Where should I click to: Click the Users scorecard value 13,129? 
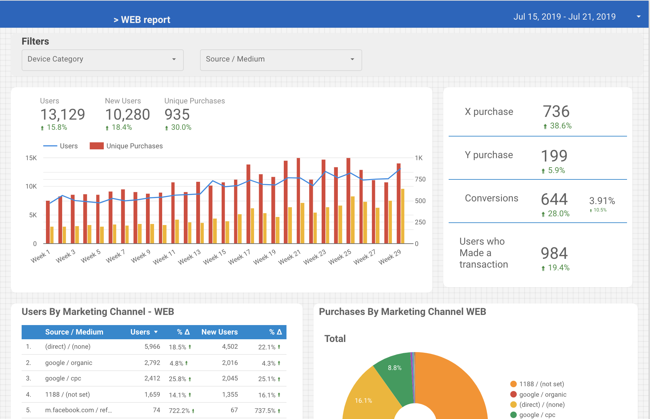(x=63, y=115)
